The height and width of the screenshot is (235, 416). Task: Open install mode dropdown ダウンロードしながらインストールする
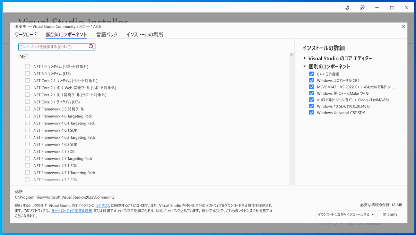pyautogui.click(x=346, y=215)
